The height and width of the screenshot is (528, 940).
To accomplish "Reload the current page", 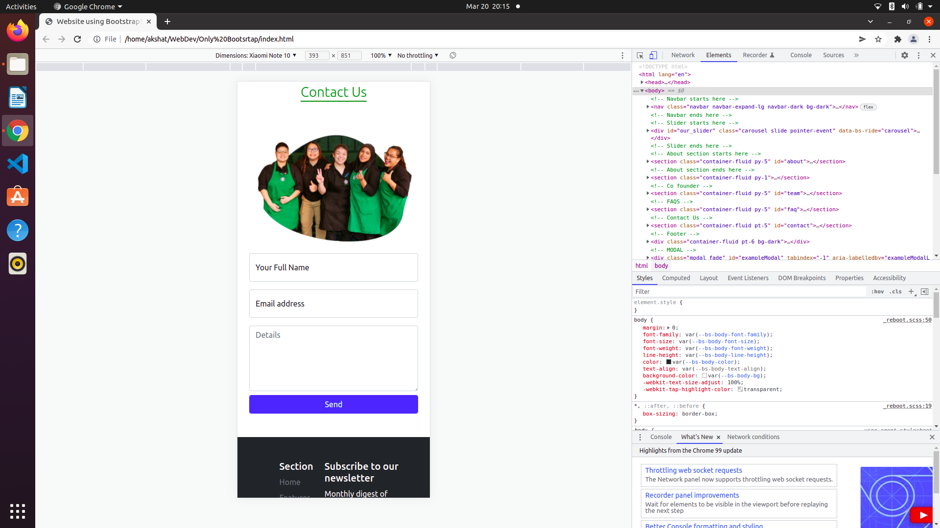I will click(77, 39).
